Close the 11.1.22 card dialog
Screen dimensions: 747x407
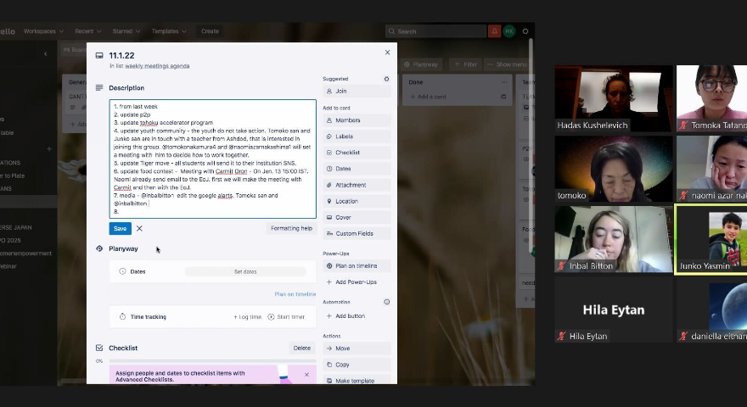(387, 53)
